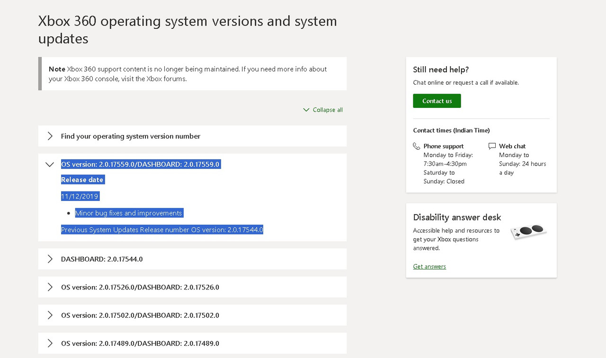Click Minor bug fixes and improvements text
Image resolution: width=606 pixels, height=358 pixels.
click(x=129, y=213)
